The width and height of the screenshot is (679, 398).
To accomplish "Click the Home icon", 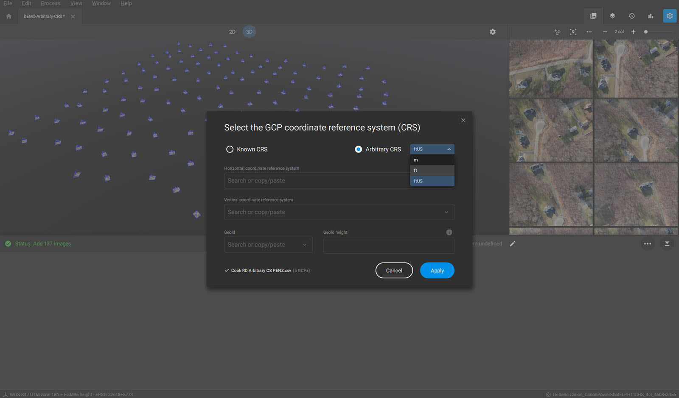I will (8, 16).
